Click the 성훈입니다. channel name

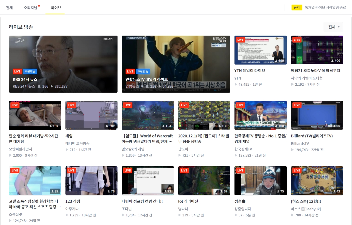click(243, 209)
